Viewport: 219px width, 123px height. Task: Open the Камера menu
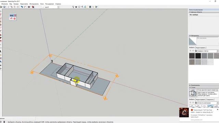click(x=16, y=4)
